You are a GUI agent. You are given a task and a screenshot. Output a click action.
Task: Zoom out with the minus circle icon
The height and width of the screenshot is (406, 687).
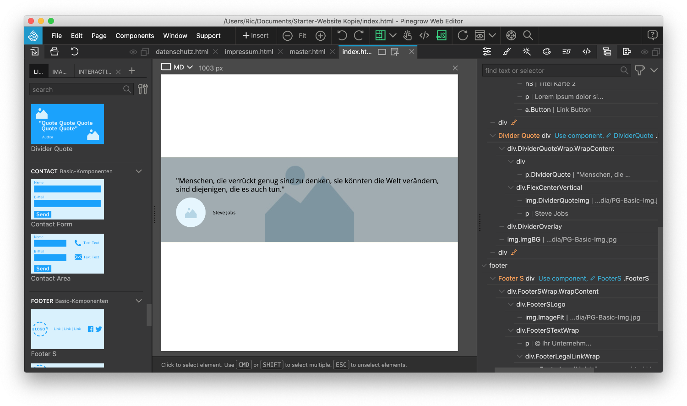point(288,36)
